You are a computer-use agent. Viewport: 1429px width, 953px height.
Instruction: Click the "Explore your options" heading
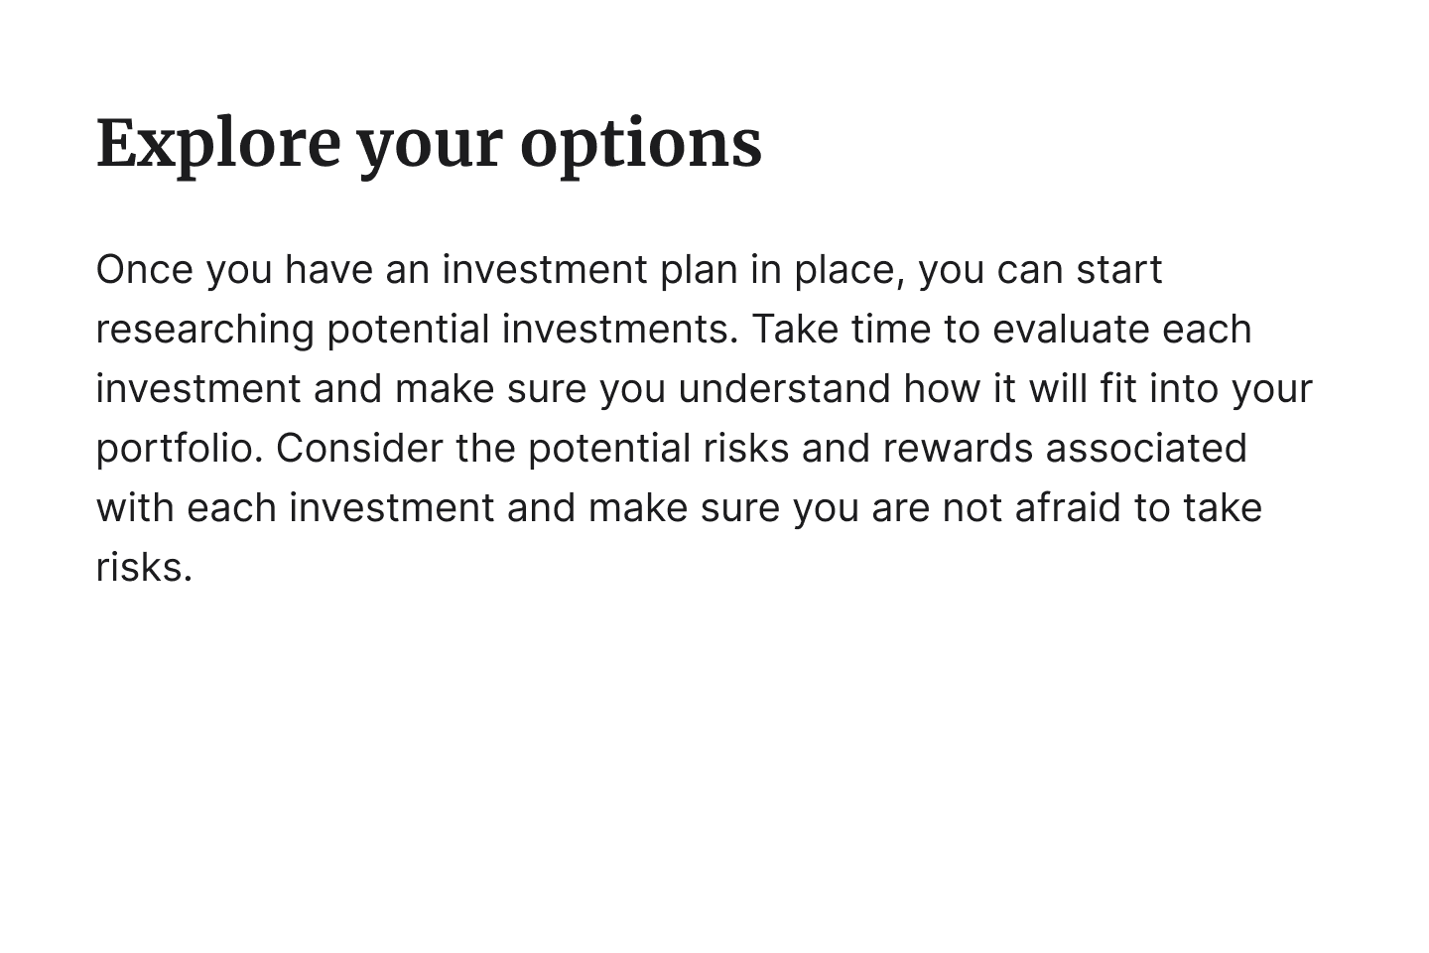tap(429, 144)
